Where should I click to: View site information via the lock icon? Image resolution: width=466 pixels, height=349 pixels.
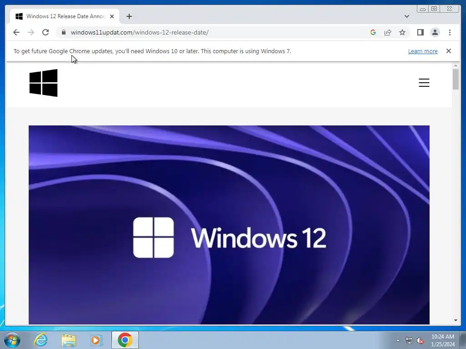click(x=64, y=32)
